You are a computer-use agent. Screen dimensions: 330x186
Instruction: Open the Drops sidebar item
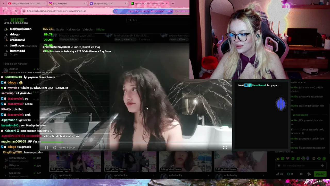(x=14, y=54)
